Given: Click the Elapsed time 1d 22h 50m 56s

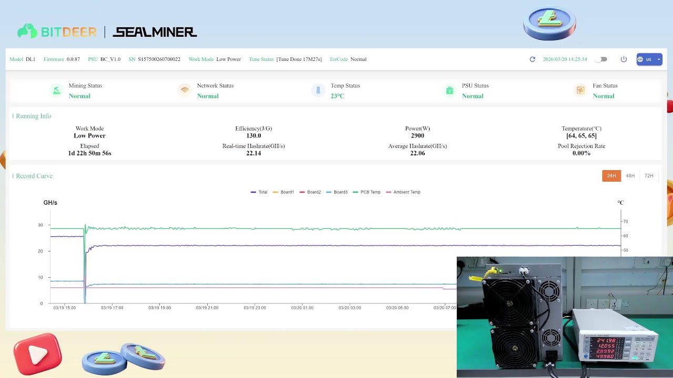Looking at the screenshot, I should pos(89,153).
